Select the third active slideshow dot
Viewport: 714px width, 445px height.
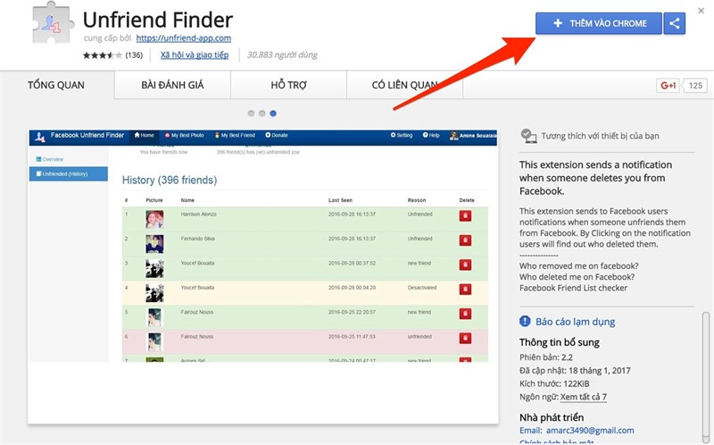[x=273, y=113]
